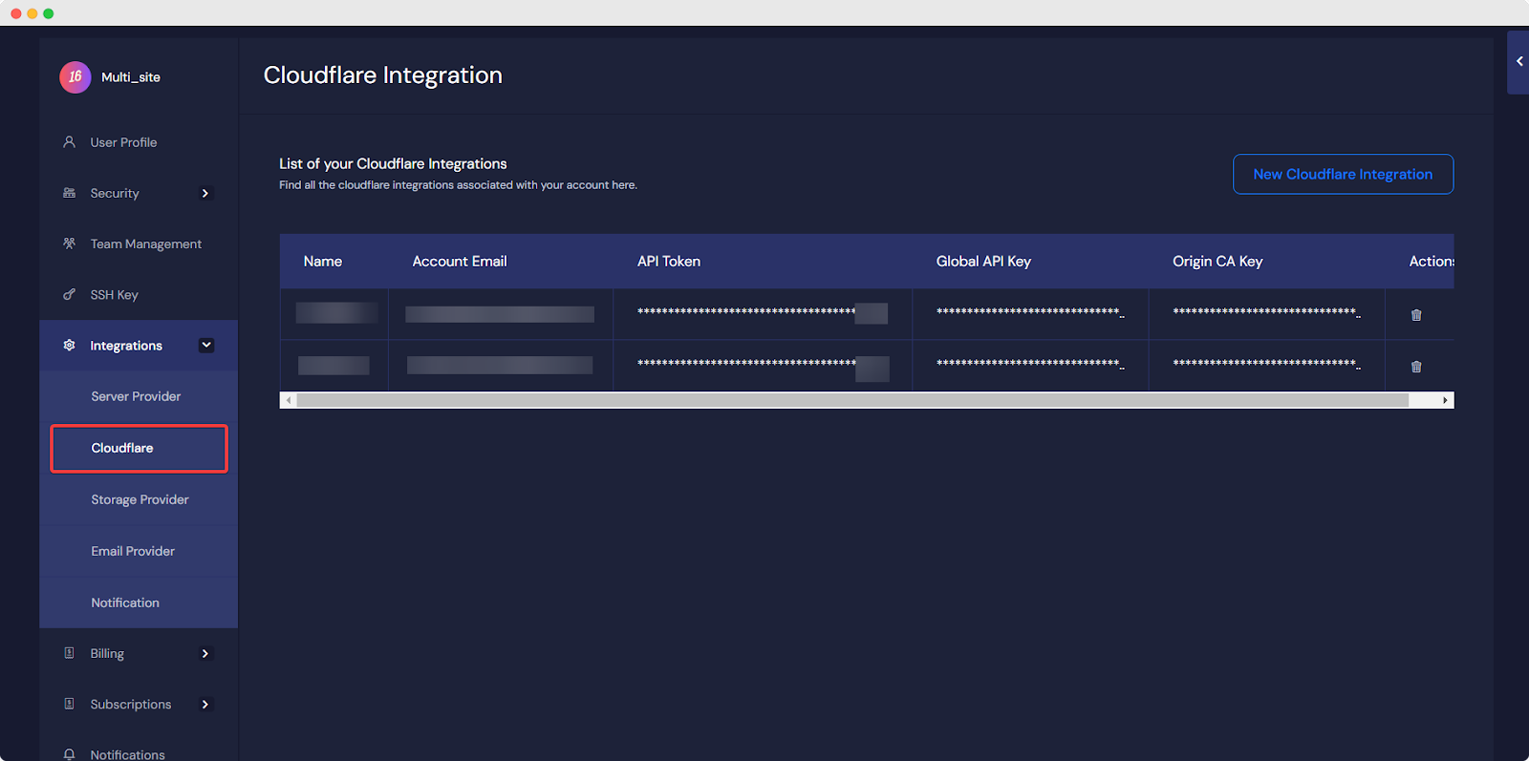Click the table horizontal scrollbar thumb

pos(852,400)
